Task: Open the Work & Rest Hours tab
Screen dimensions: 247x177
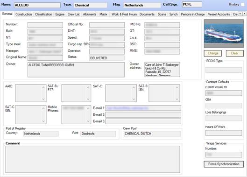Action: pos(124,14)
